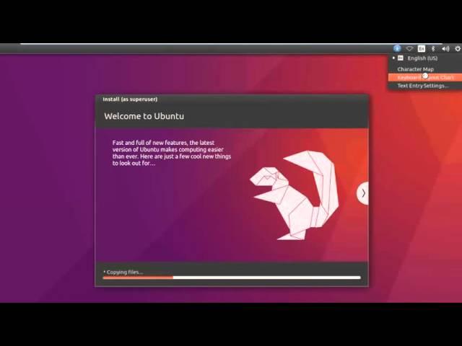Expand the Copying files details triangle
This screenshot has width=462, height=346.
point(105,272)
